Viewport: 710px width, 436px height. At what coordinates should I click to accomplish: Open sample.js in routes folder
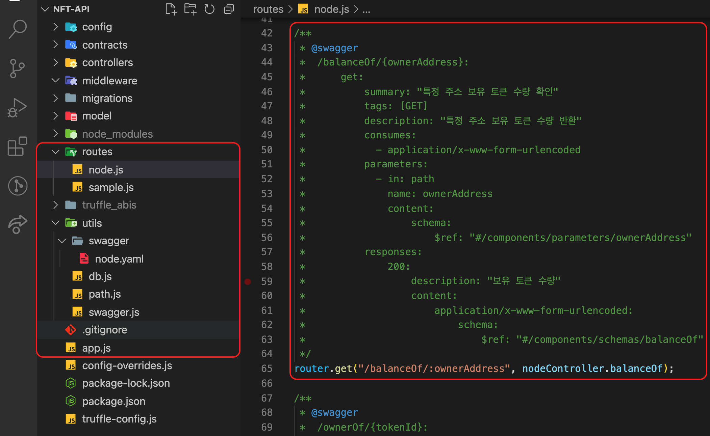click(111, 188)
